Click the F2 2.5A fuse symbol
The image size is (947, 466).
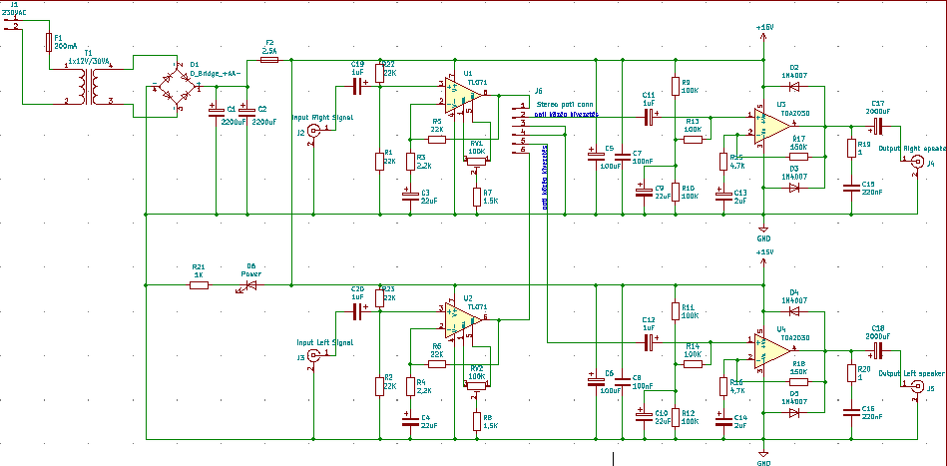268,60
